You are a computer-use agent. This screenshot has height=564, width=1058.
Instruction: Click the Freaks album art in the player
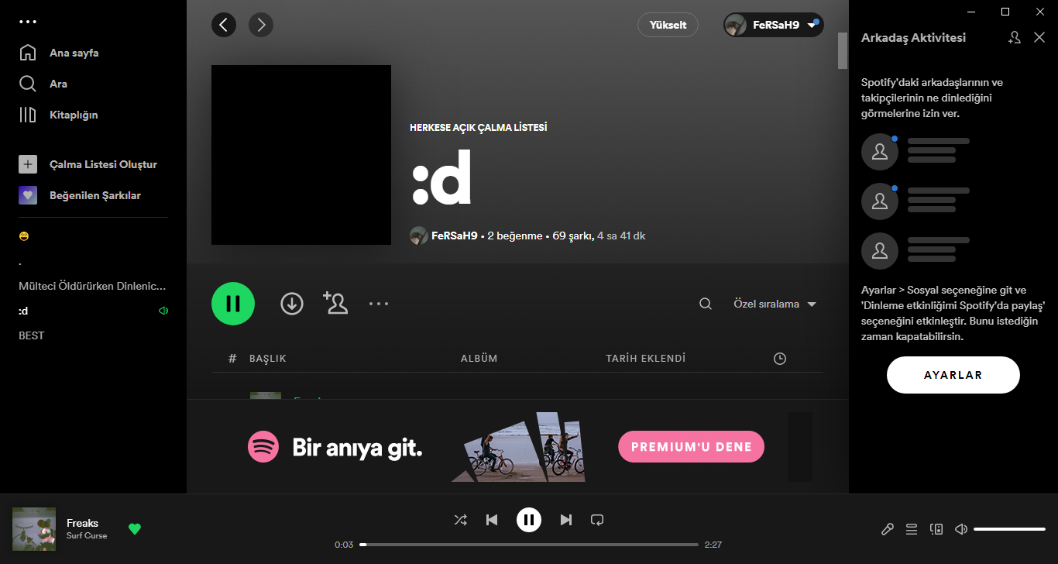[34, 529]
